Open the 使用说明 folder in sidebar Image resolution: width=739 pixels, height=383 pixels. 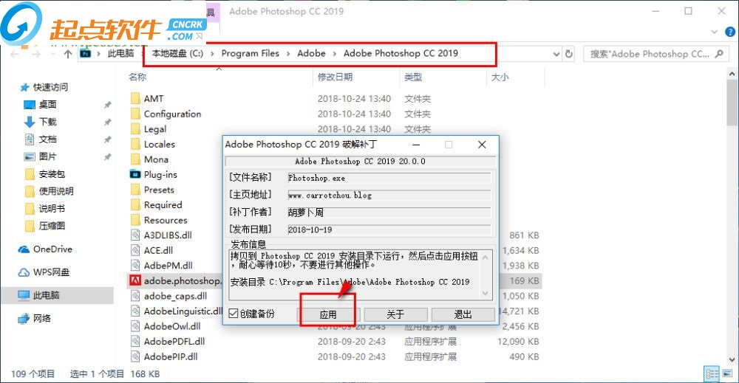tap(55, 191)
